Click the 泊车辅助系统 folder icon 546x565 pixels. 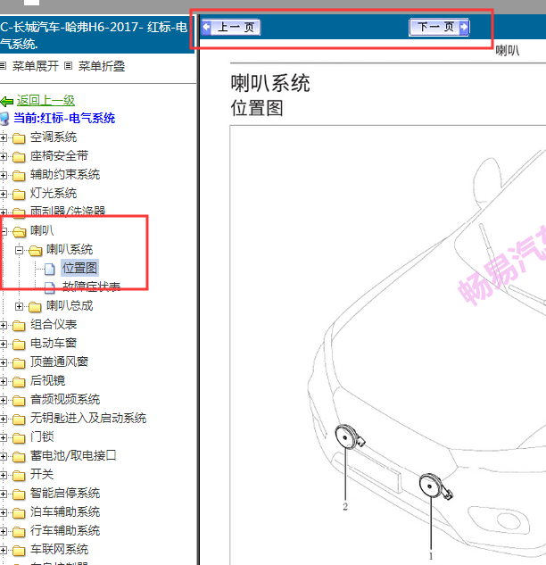(x=19, y=512)
